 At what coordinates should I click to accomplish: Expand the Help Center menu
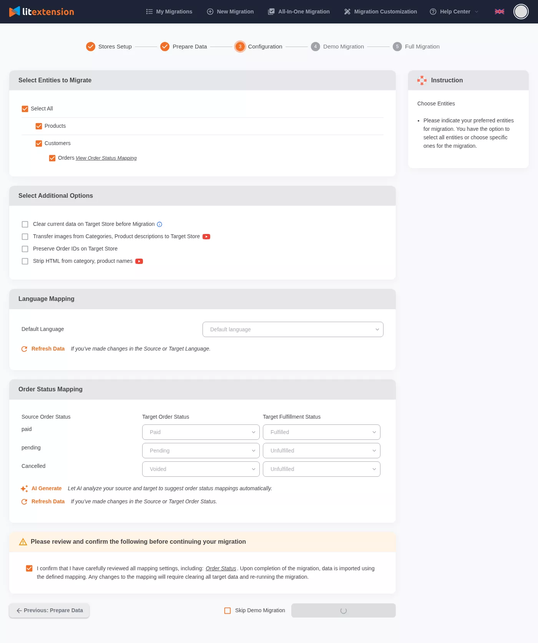click(x=454, y=12)
